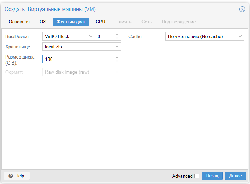Close the Create VM dialog
This screenshot has height=184, width=250.
pyautogui.click(x=242, y=9)
